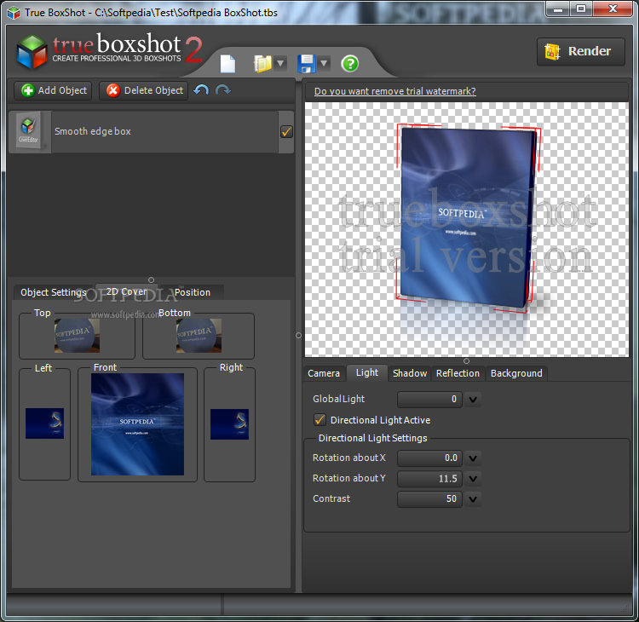Click the Rotation about X value field

pos(429,458)
